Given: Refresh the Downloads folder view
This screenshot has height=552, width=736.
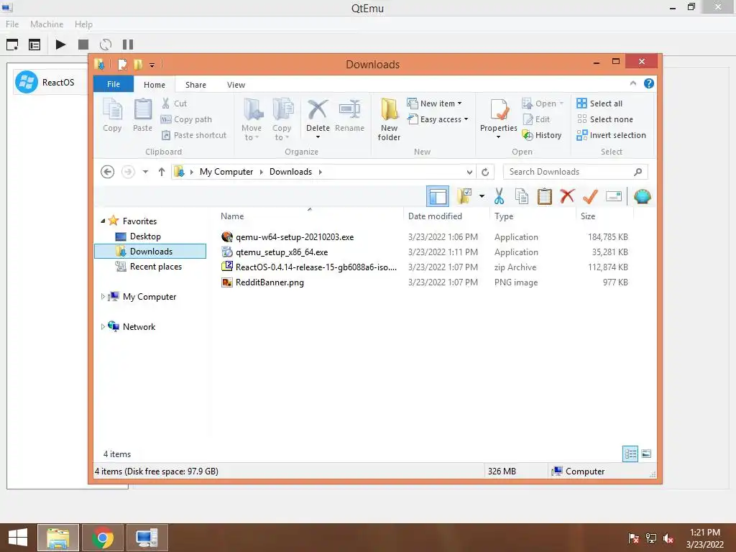Looking at the screenshot, I should point(485,172).
